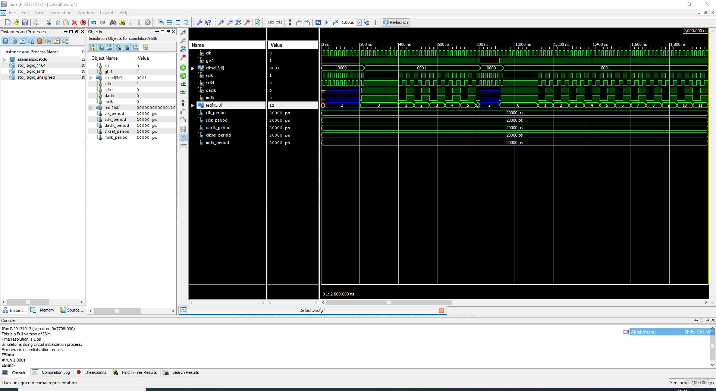The width and height of the screenshot is (716, 391).
Task: Click the Run All play icon
Action: (327, 22)
